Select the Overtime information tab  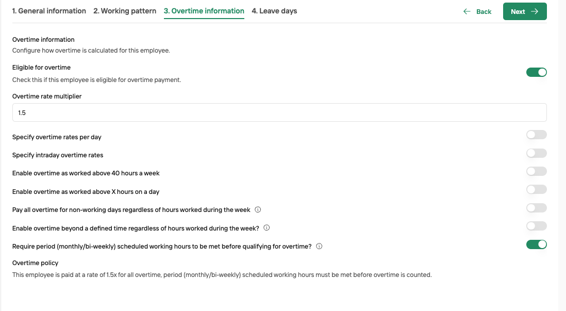coord(204,11)
